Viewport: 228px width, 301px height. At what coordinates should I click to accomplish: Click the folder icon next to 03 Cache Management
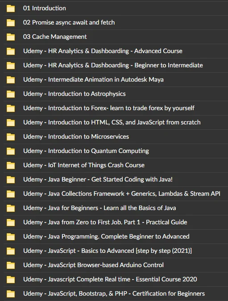[x=11, y=37]
